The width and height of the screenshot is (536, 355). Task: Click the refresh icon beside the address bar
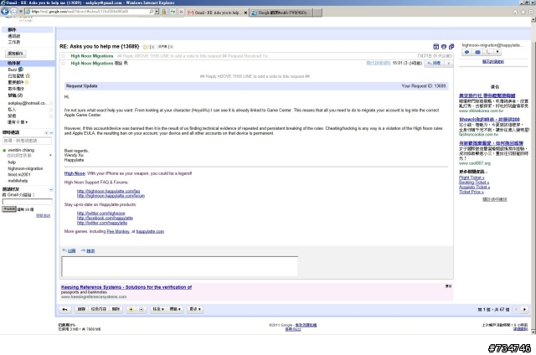tap(173, 12)
